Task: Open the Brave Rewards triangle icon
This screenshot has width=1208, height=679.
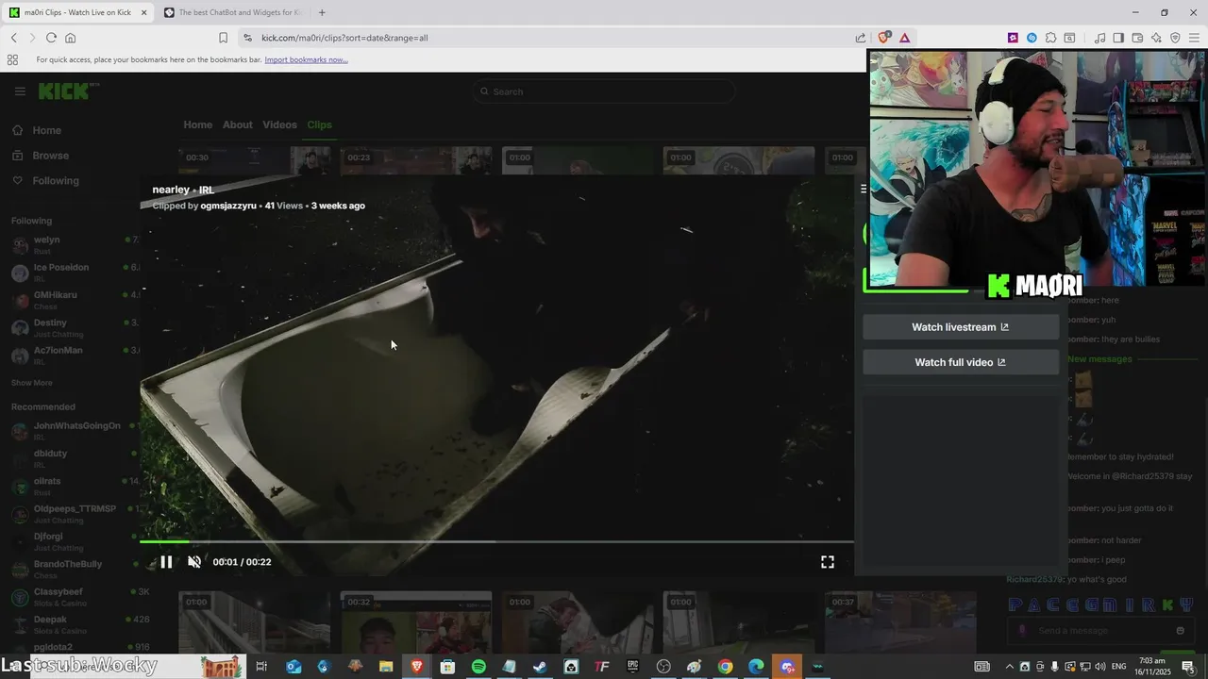Action: (904, 38)
